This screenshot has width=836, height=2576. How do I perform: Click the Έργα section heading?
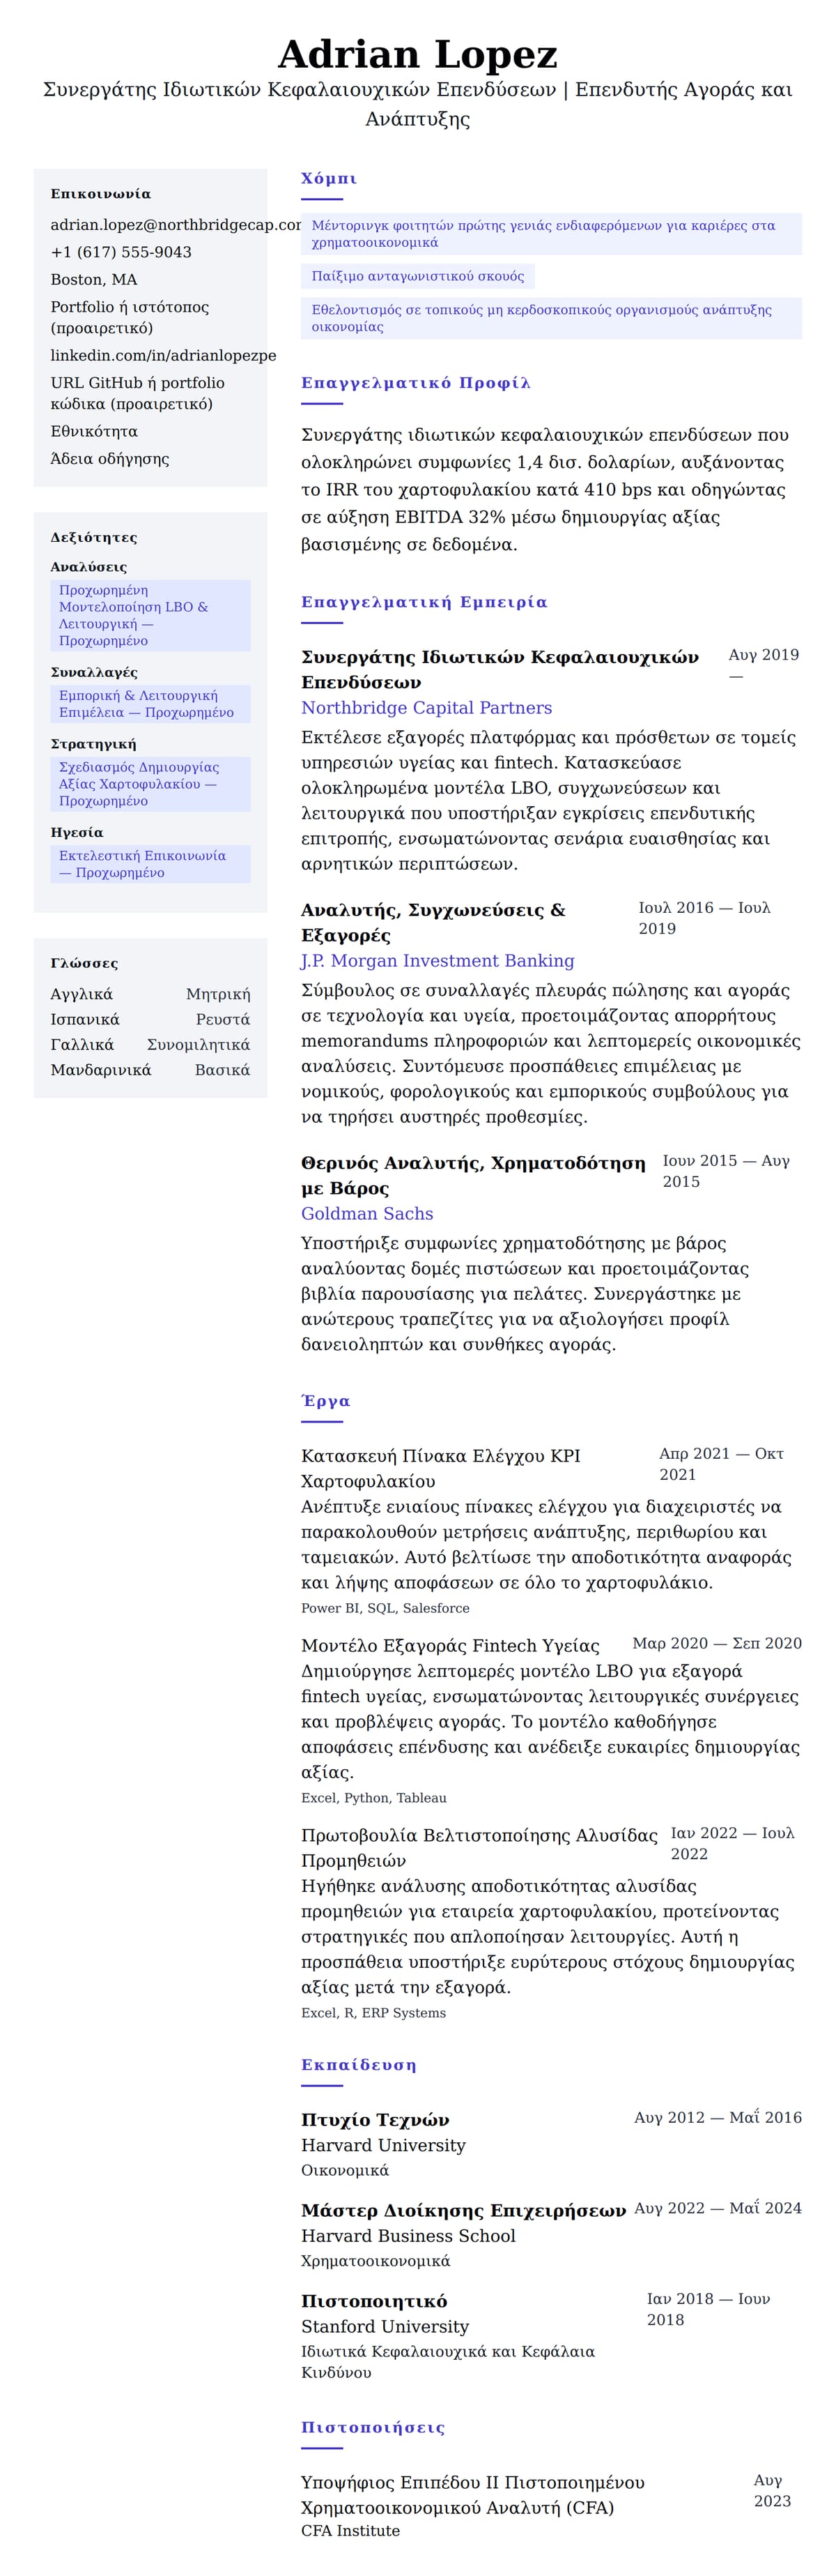(325, 1400)
